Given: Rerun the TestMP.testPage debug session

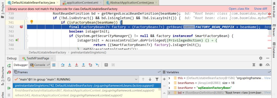Looking at the screenshot, I should pyautogui.click(x=9, y=66).
